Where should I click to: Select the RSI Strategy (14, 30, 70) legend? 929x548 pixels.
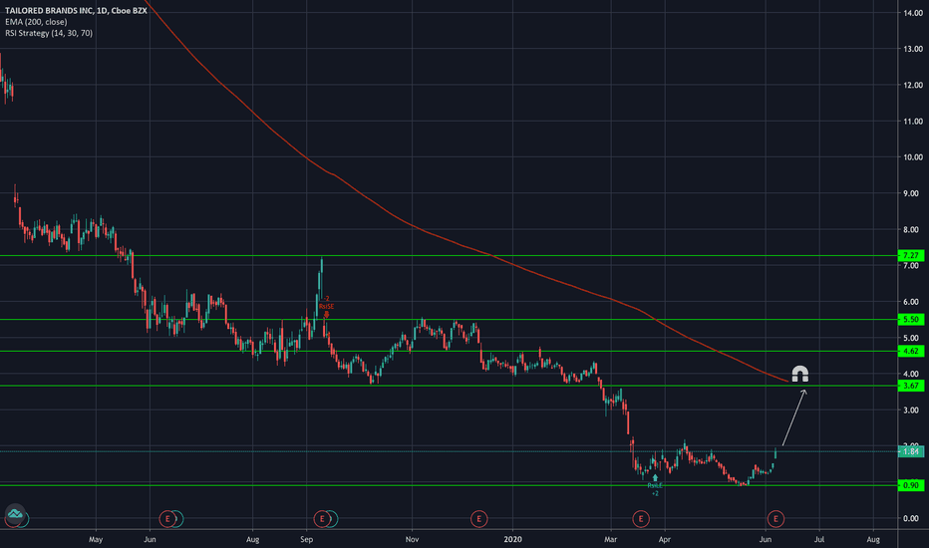point(49,33)
